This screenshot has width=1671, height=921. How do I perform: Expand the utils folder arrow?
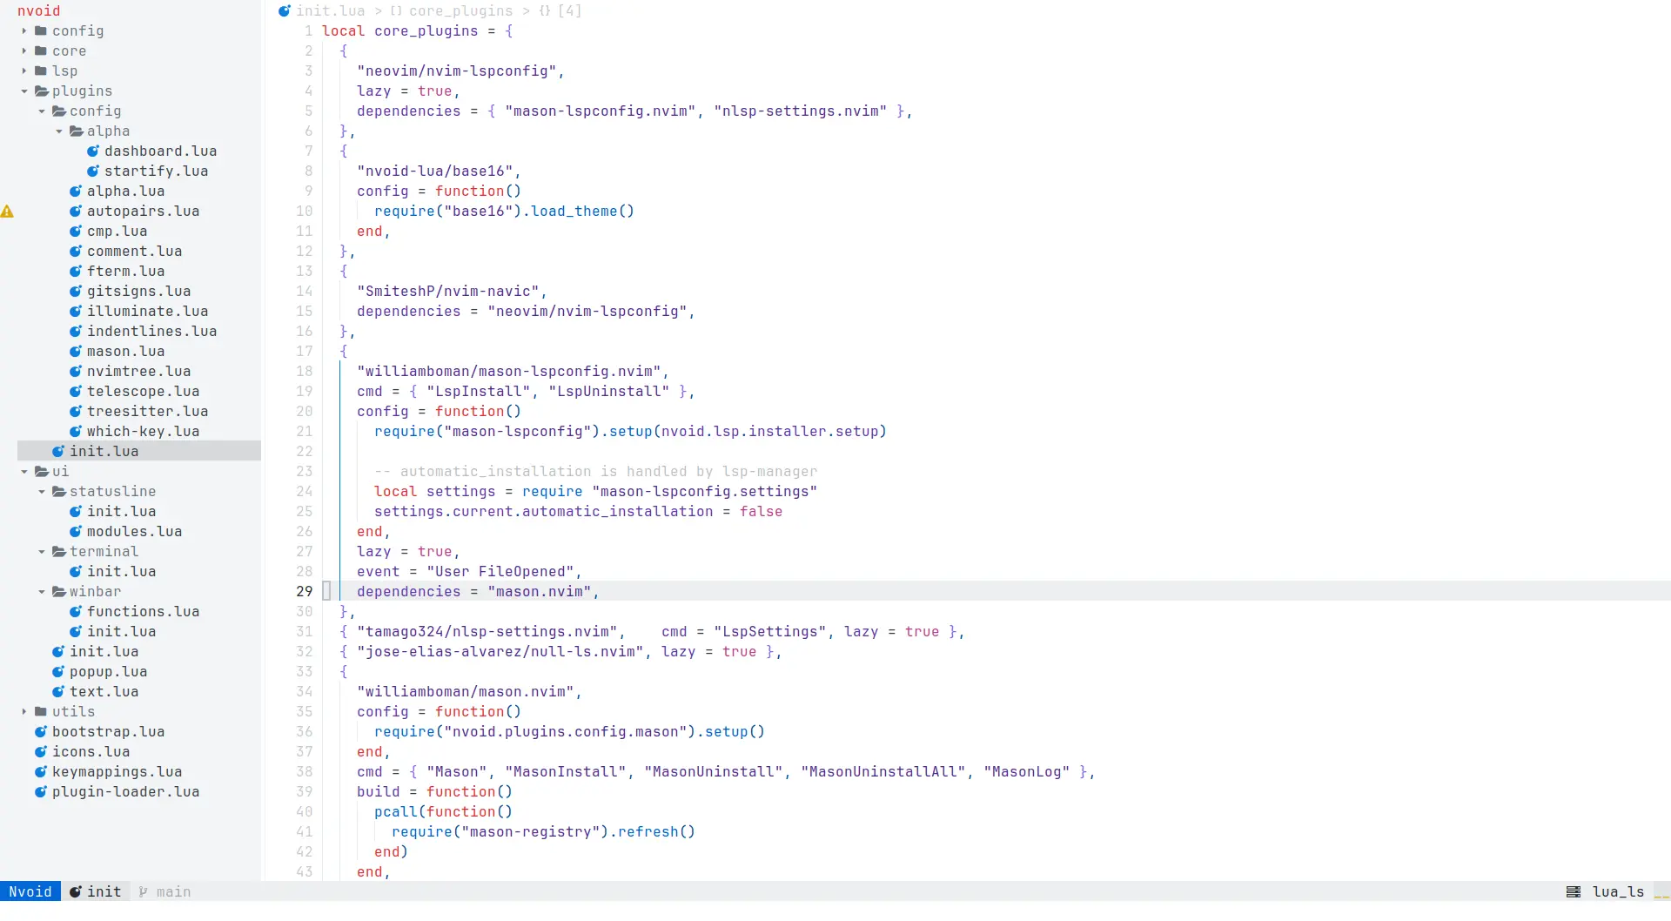pyautogui.click(x=24, y=712)
